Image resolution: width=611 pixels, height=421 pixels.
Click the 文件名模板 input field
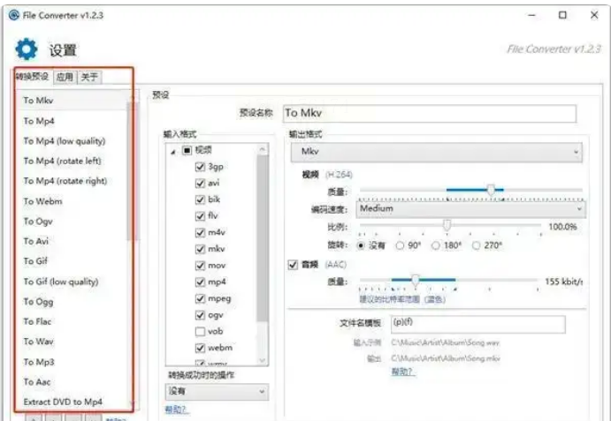(478, 325)
